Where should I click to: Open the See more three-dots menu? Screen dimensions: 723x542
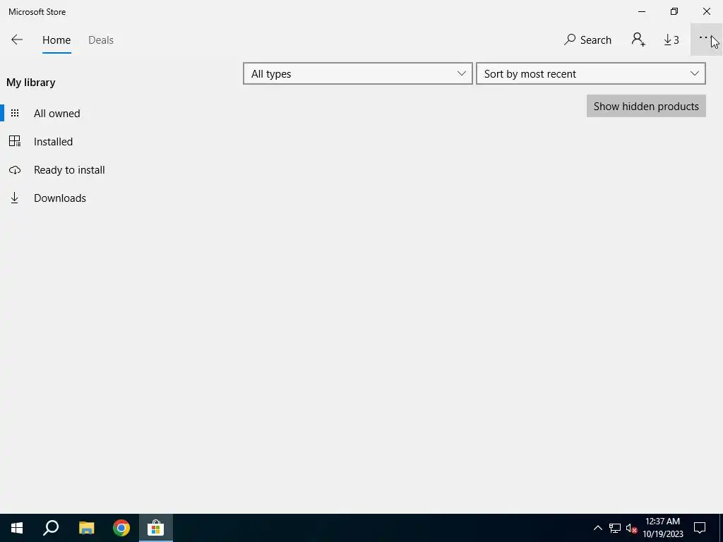pyautogui.click(x=705, y=40)
